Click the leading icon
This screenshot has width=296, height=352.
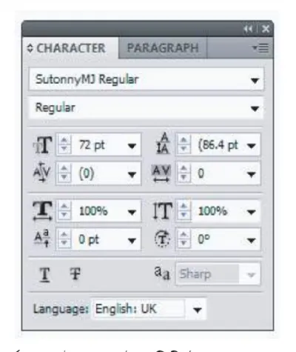tap(163, 143)
